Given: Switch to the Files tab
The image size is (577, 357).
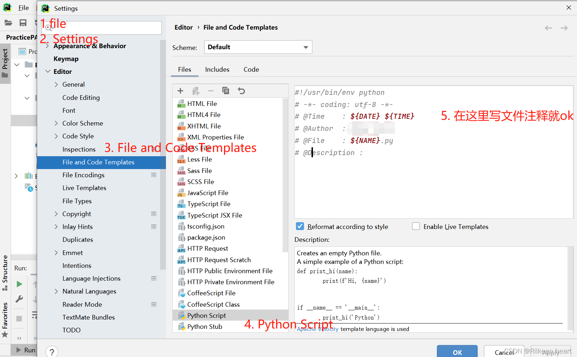Looking at the screenshot, I should tap(184, 70).
